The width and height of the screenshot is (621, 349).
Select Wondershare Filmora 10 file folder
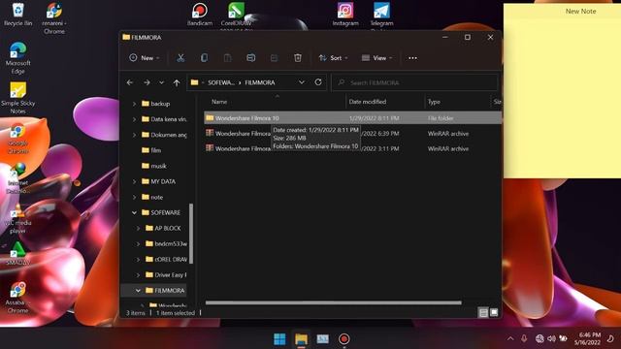(x=352, y=118)
